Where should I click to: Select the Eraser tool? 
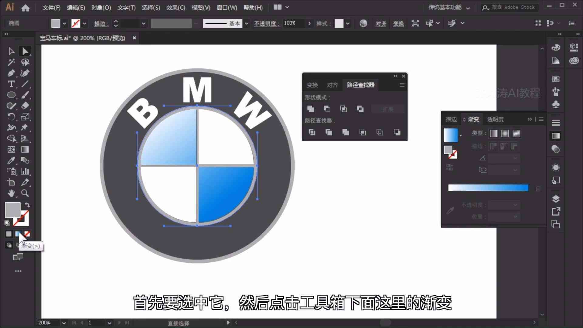coord(25,106)
